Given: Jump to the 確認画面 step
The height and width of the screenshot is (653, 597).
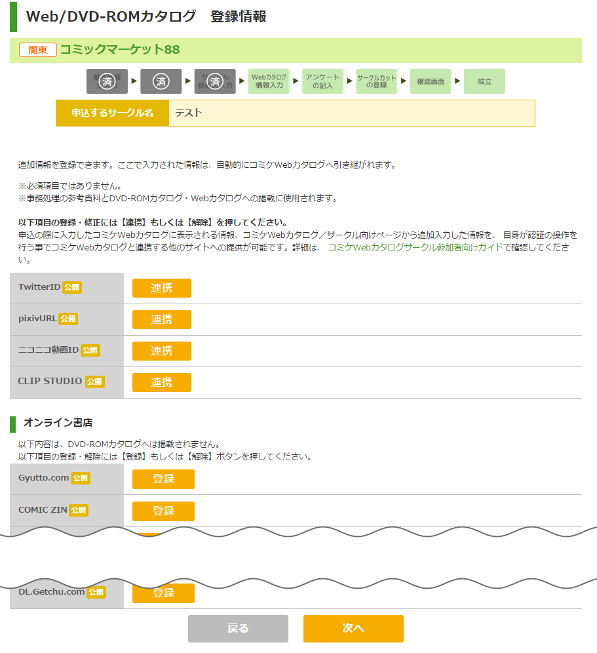Looking at the screenshot, I should coord(431,81).
